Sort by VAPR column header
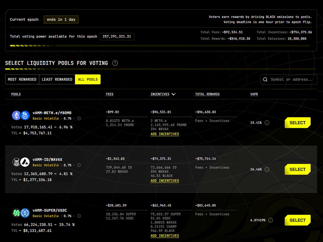 click(254, 94)
